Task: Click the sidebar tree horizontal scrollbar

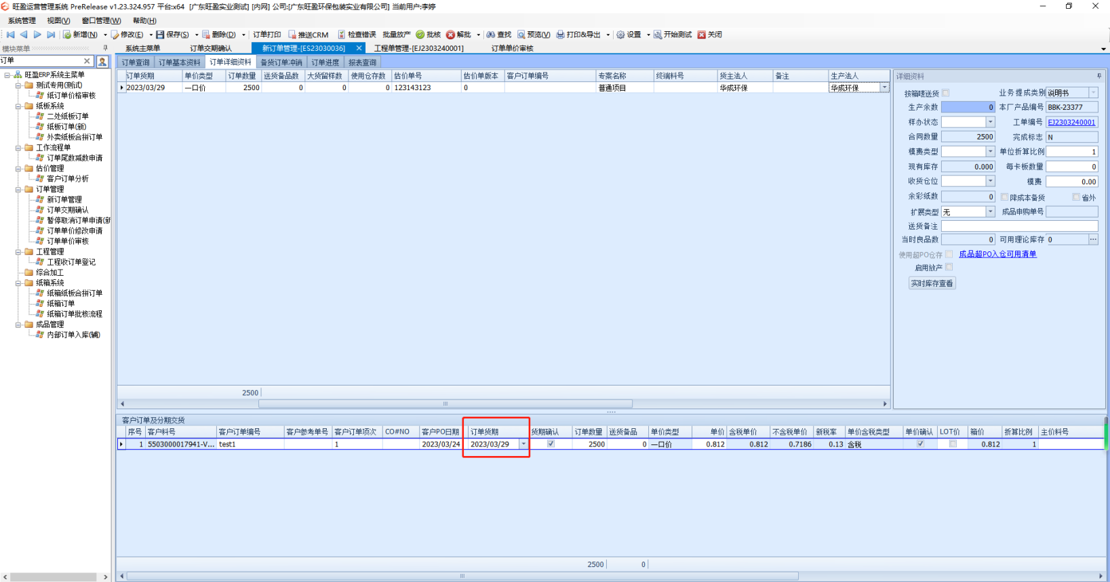Action: click(54, 577)
